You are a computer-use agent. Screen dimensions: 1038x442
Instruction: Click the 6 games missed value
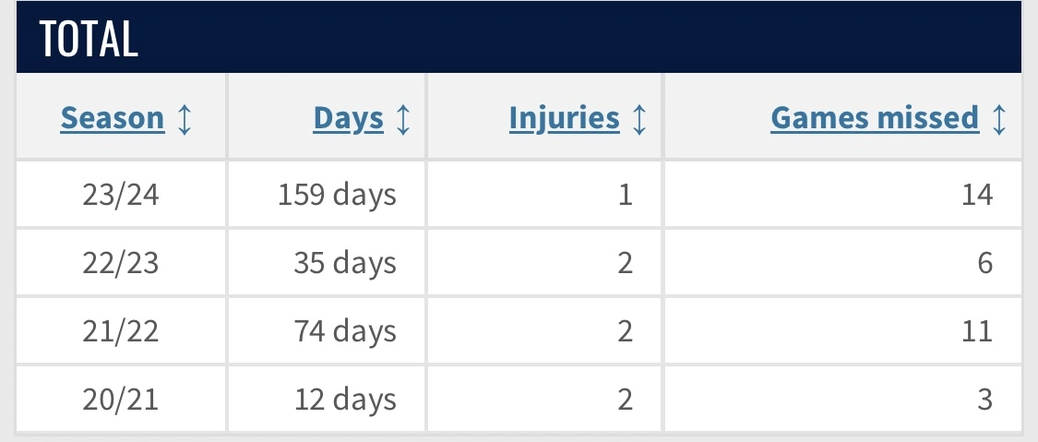click(x=984, y=264)
